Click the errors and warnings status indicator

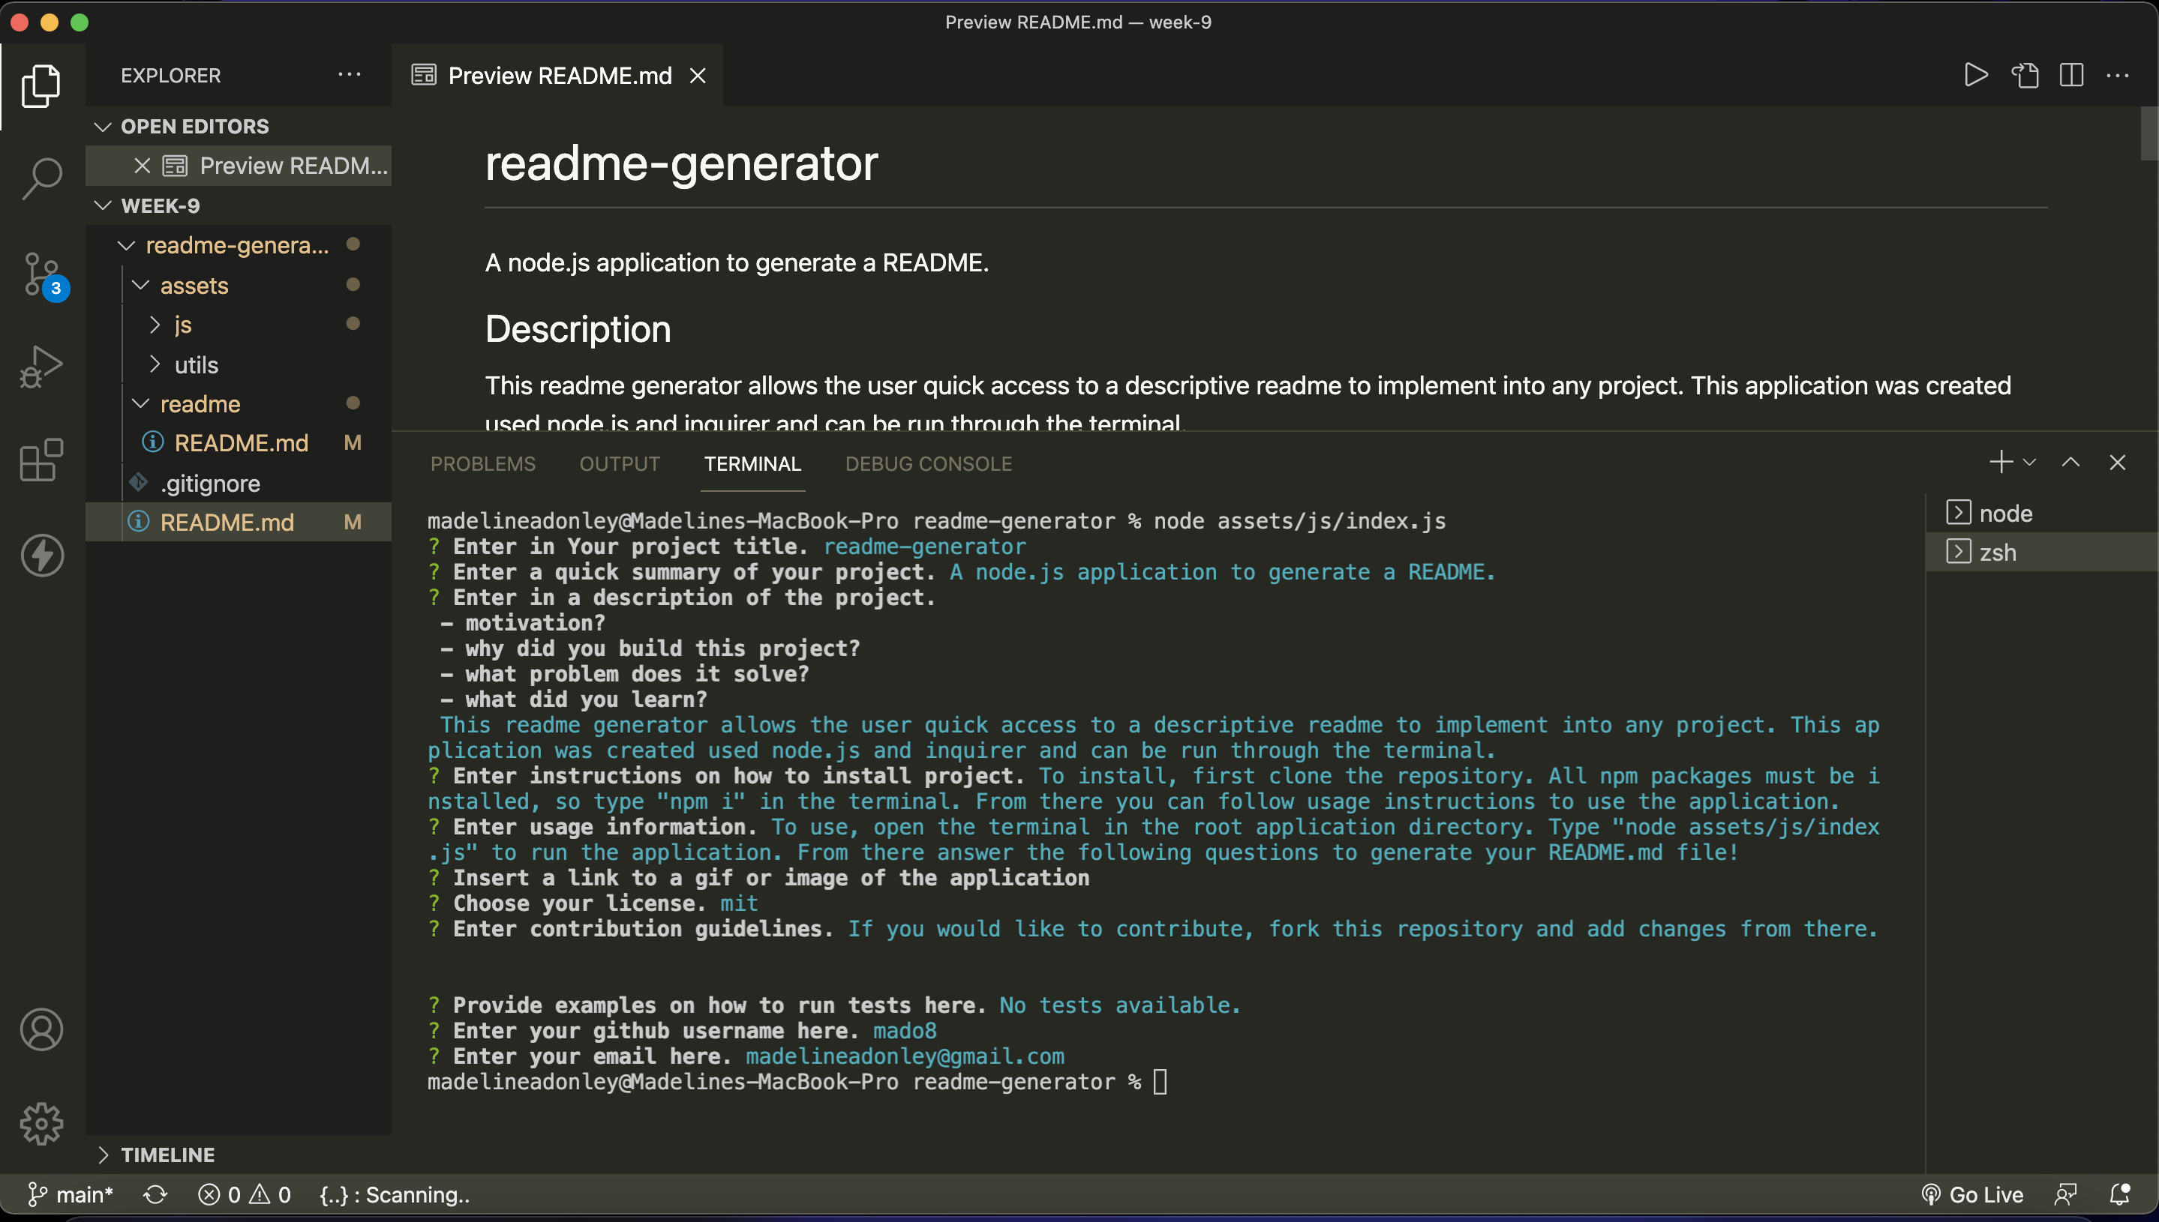click(x=244, y=1194)
